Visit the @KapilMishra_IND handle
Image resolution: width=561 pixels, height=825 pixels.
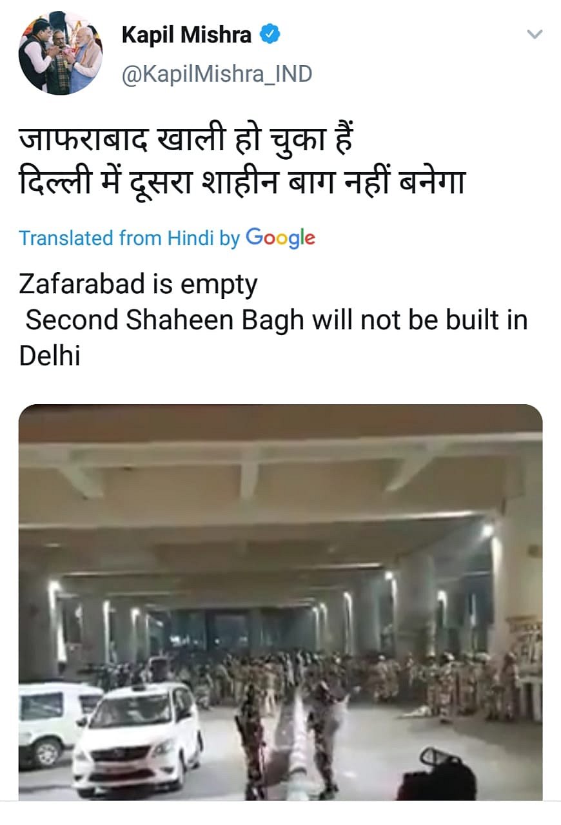[x=217, y=74]
